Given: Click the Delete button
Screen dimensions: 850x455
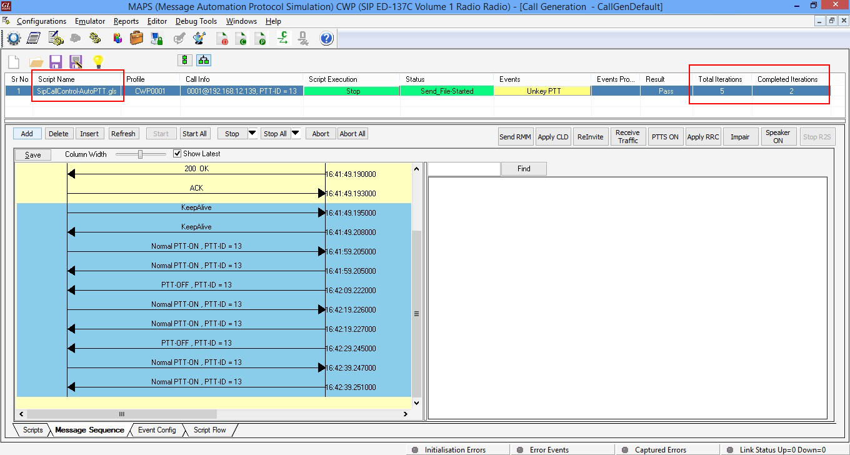Looking at the screenshot, I should point(59,134).
